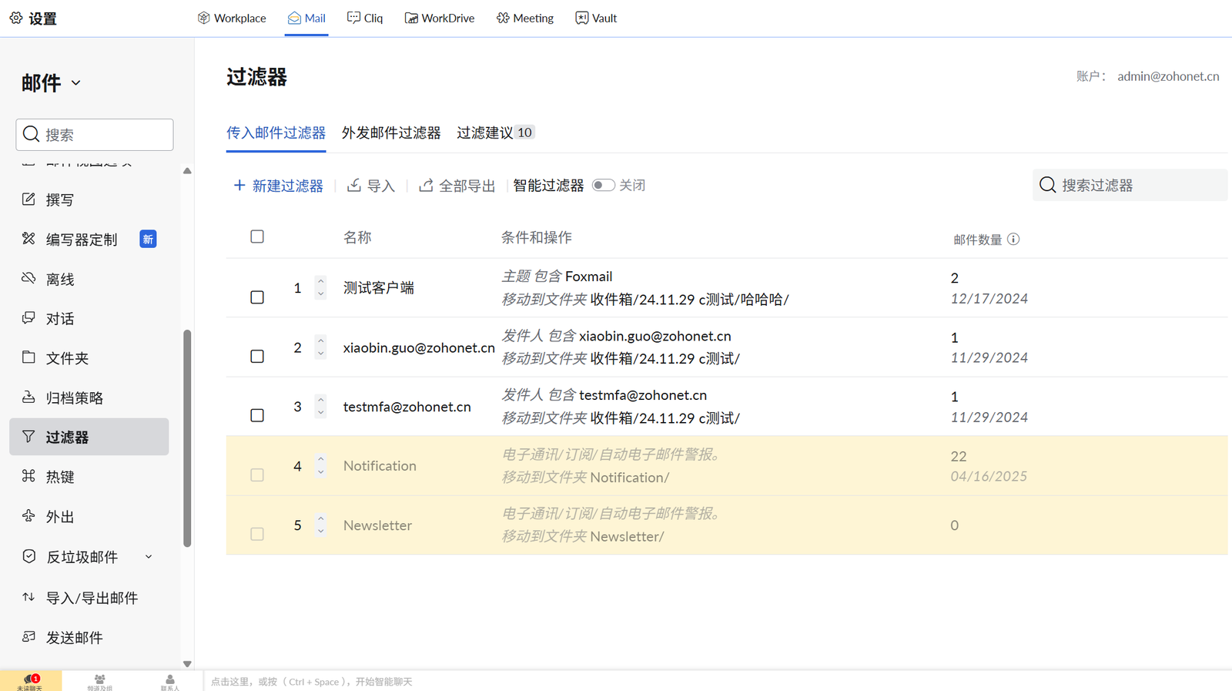The image size is (1232, 691).
Task: Open the Mail app tab
Action: pyautogui.click(x=306, y=18)
